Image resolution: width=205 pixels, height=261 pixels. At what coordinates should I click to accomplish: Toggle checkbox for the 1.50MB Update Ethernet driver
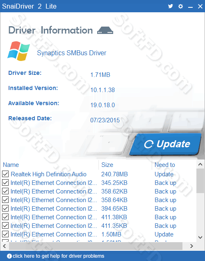pos(5,234)
